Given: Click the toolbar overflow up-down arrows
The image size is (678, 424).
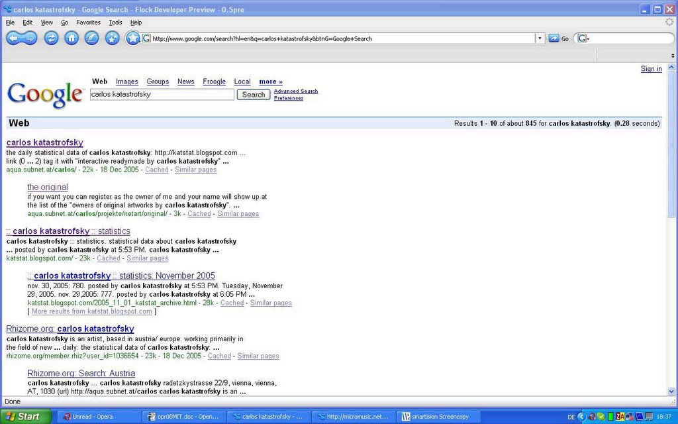Looking at the screenshot, I should coord(673,56).
